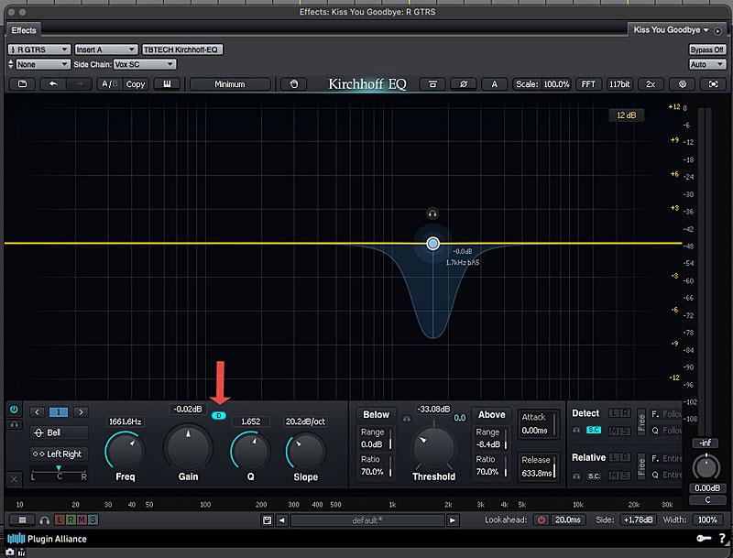Select next preset arrow
733x558 pixels.
tap(452, 520)
